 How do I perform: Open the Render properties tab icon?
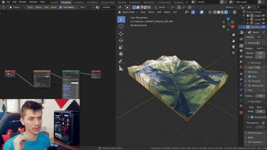click(241, 45)
